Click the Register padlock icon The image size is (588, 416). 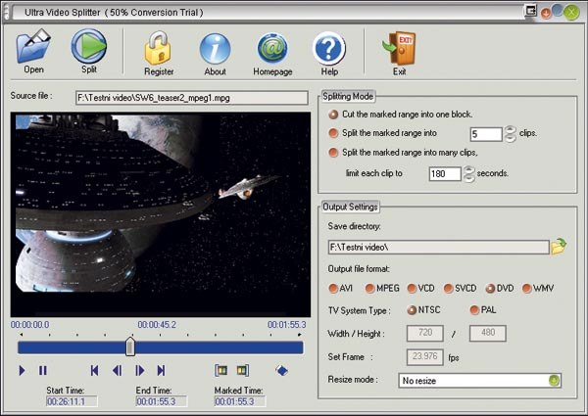(158, 48)
